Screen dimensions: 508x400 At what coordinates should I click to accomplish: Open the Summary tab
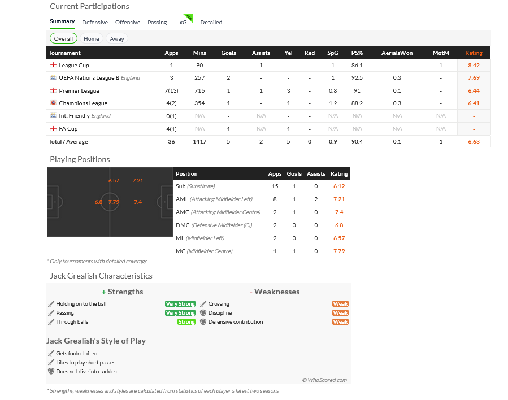coord(62,21)
